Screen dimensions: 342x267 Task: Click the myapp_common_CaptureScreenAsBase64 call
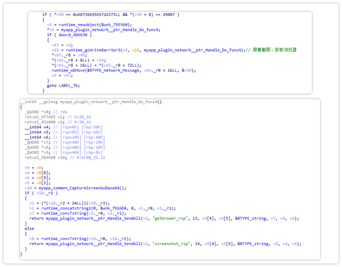[x=82, y=188]
